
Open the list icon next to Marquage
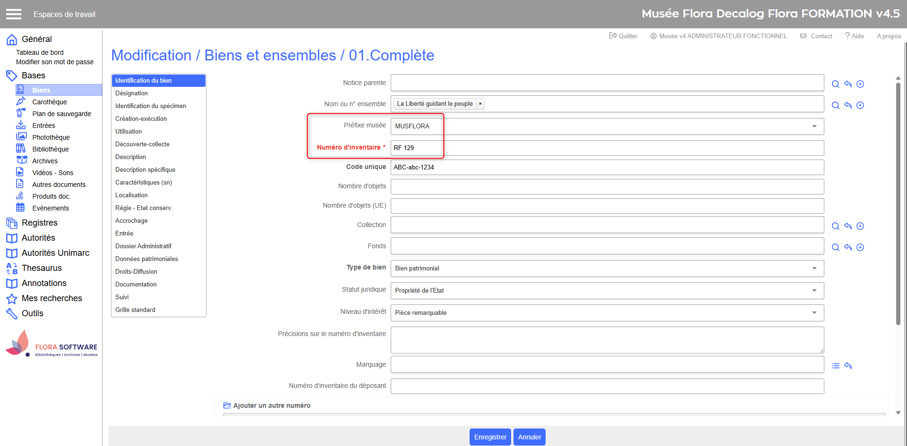(x=835, y=366)
